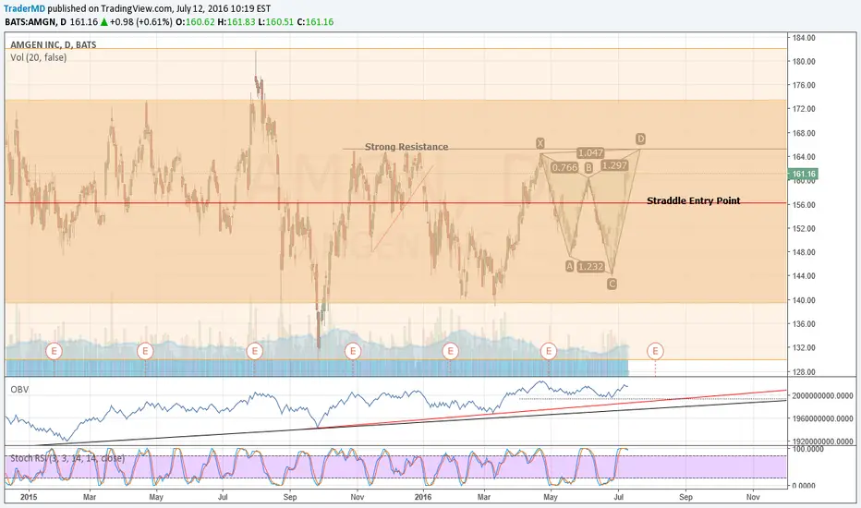Screen dimensions: 861x508
Task: Click the 1.232 ratio label
Action: 591,266
